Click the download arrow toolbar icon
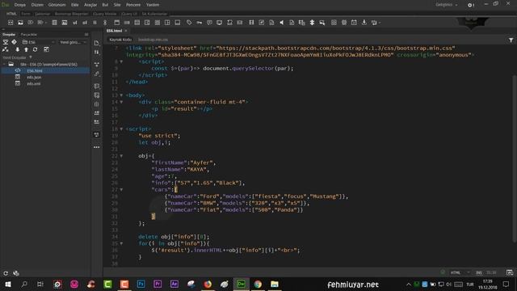Image resolution: width=517 pixels, height=291 pixels. [x=364, y=23]
